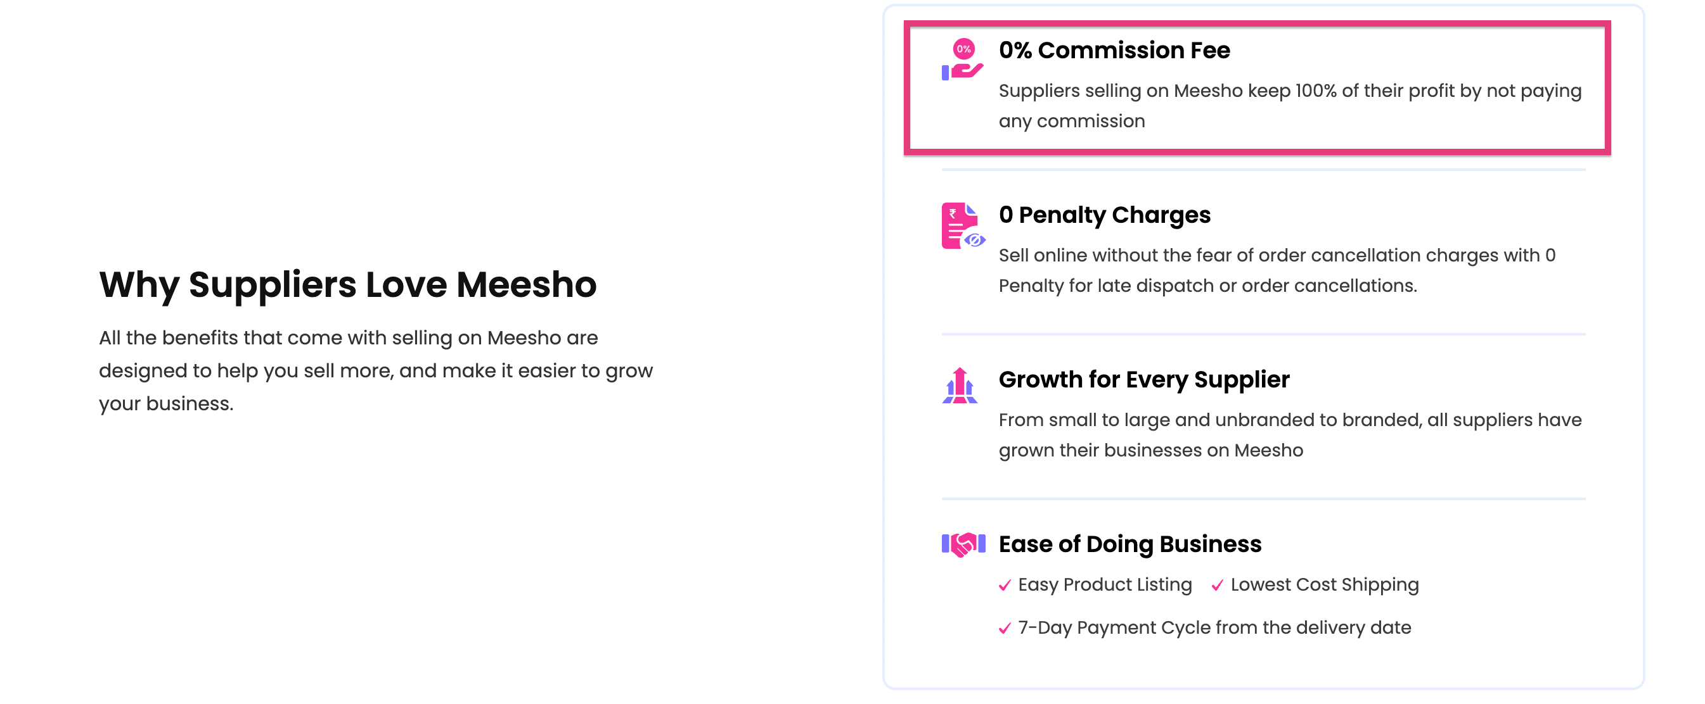Click the growth arrows icon
This screenshot has width=1705, height=704.
pos(960,386)
